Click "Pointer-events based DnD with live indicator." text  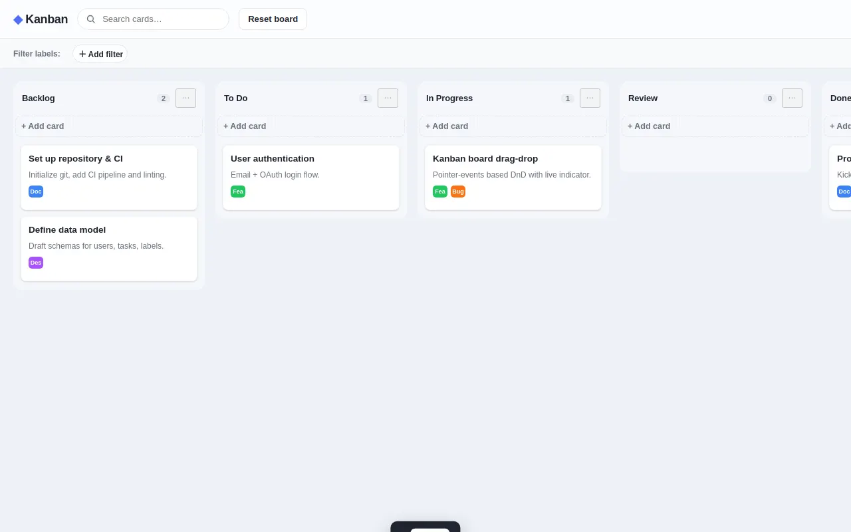point(512,175)
